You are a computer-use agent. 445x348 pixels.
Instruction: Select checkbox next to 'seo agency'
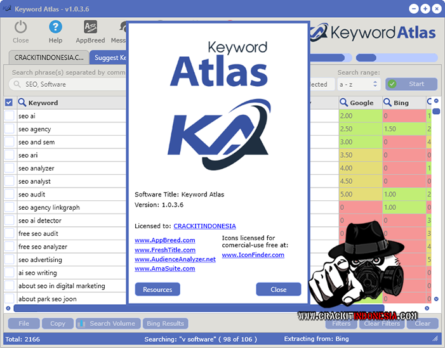[9, 129]
